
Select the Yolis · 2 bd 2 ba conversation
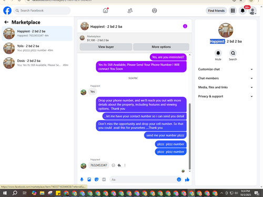(37, 48)
